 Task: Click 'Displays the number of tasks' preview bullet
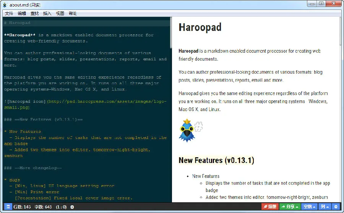(268, 187)
